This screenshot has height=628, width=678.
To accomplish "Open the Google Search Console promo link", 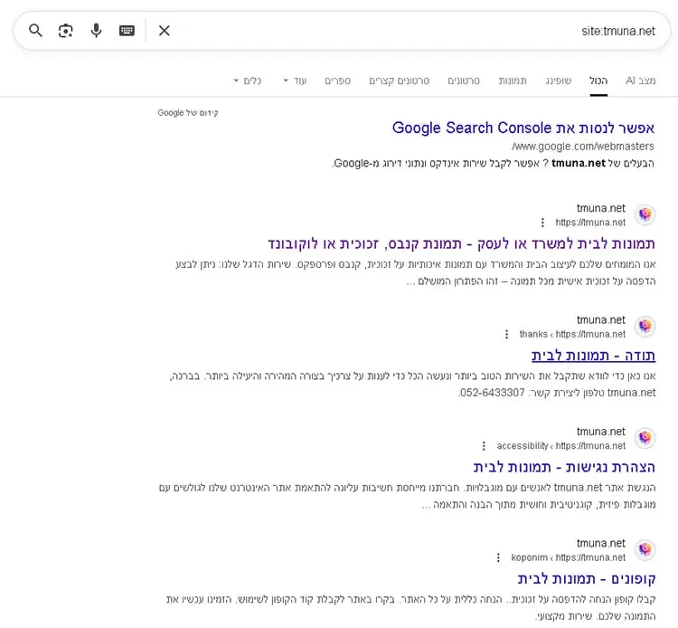I will (523, 128).
